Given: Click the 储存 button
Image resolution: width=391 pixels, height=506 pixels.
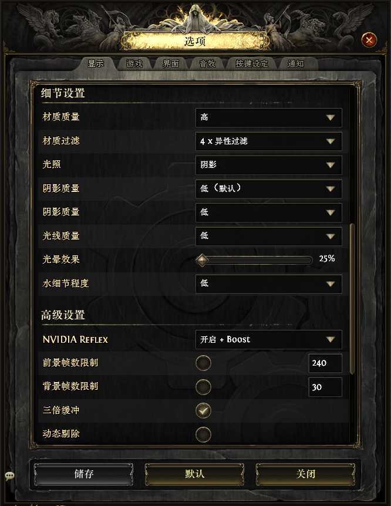Looking at the screenshot, I should (83, 474).
